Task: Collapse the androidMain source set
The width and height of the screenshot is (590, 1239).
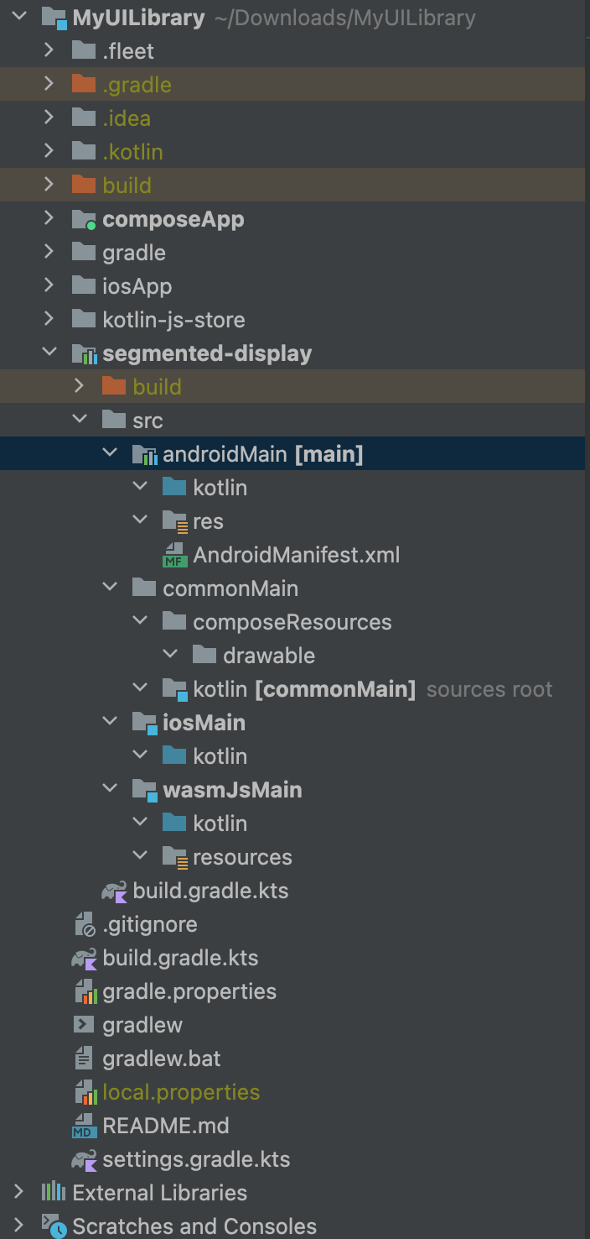Action: [x=110, y=454]
